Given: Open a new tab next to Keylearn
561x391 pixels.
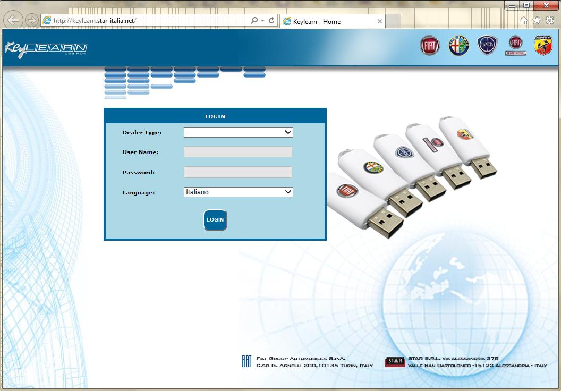Looking at the screenshot, I should click(x=393, y=21).
